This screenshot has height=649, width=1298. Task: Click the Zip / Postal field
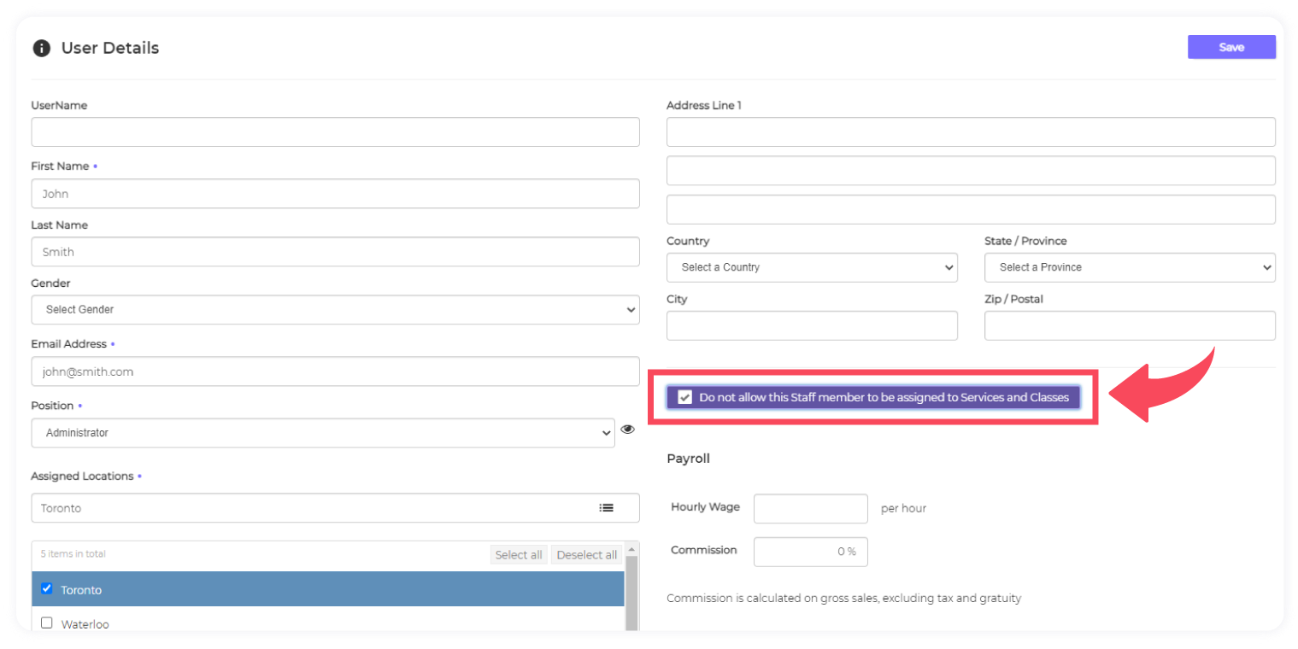point(1129,325)
